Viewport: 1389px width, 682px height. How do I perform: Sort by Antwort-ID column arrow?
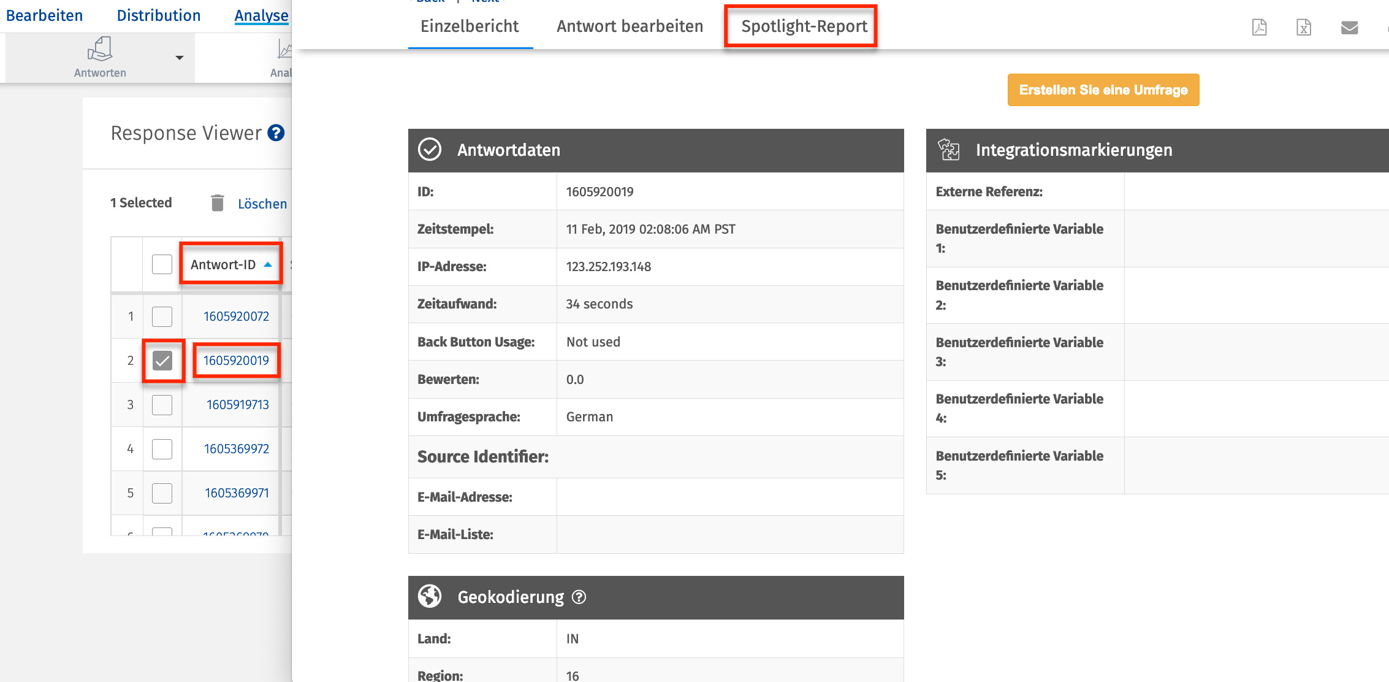point(268,264)
